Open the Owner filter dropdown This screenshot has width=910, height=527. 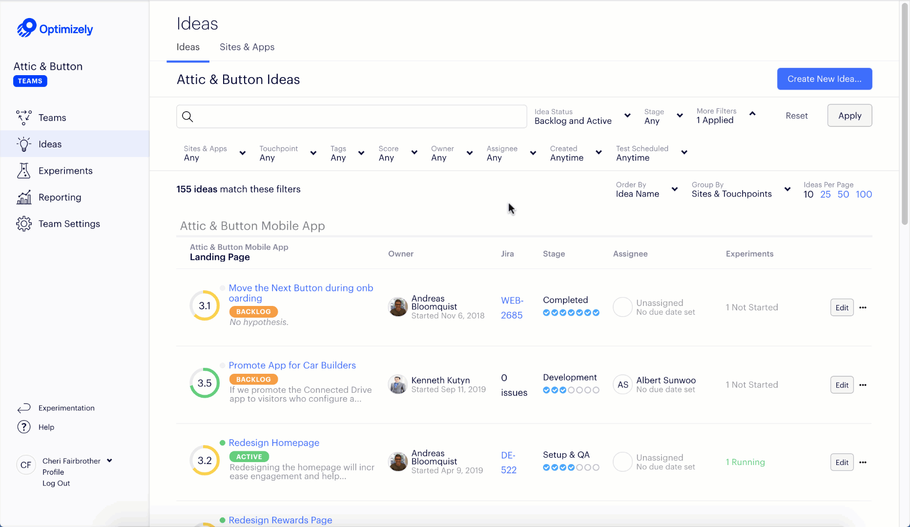pyautogui.click(x=452, y=153)
